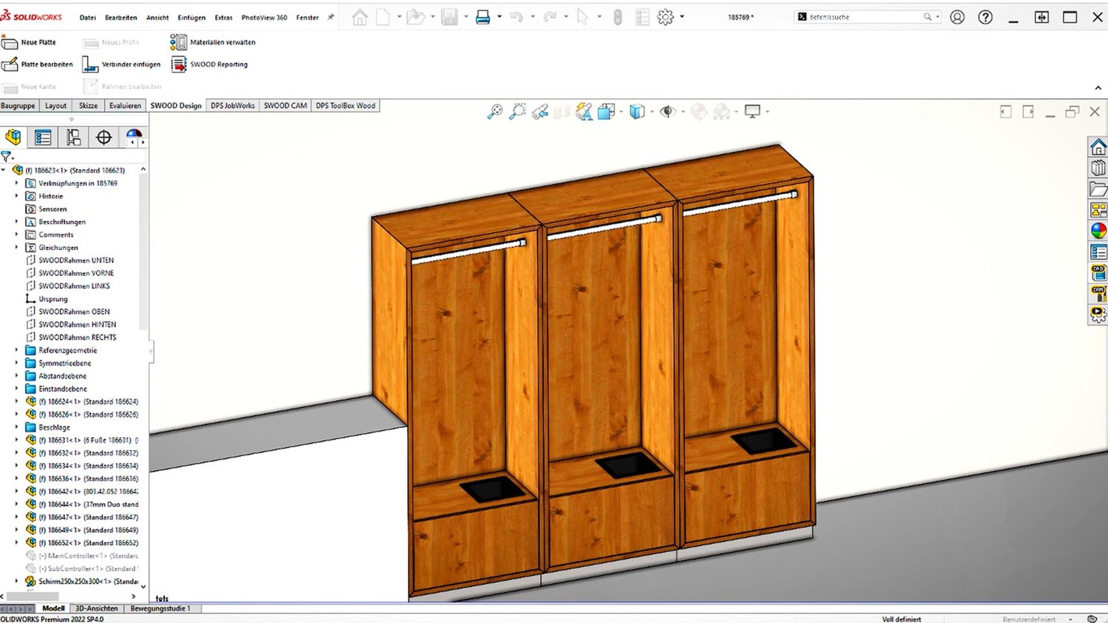Image resolution: width=1108 pixels, height=623 pixels.
Task: Click the display style cube icon
Action: coord(637,111)
